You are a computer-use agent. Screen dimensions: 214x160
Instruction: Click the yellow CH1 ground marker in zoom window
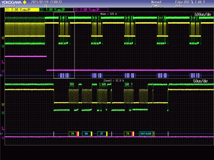pos(3,105)
